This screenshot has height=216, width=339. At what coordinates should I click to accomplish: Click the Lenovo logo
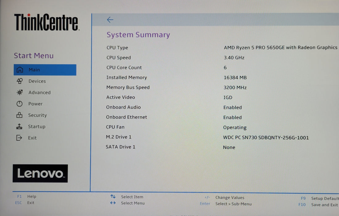click(x=40, y=173)
